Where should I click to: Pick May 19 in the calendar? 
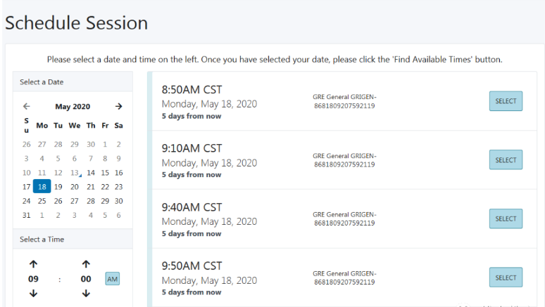pos(58,187)
